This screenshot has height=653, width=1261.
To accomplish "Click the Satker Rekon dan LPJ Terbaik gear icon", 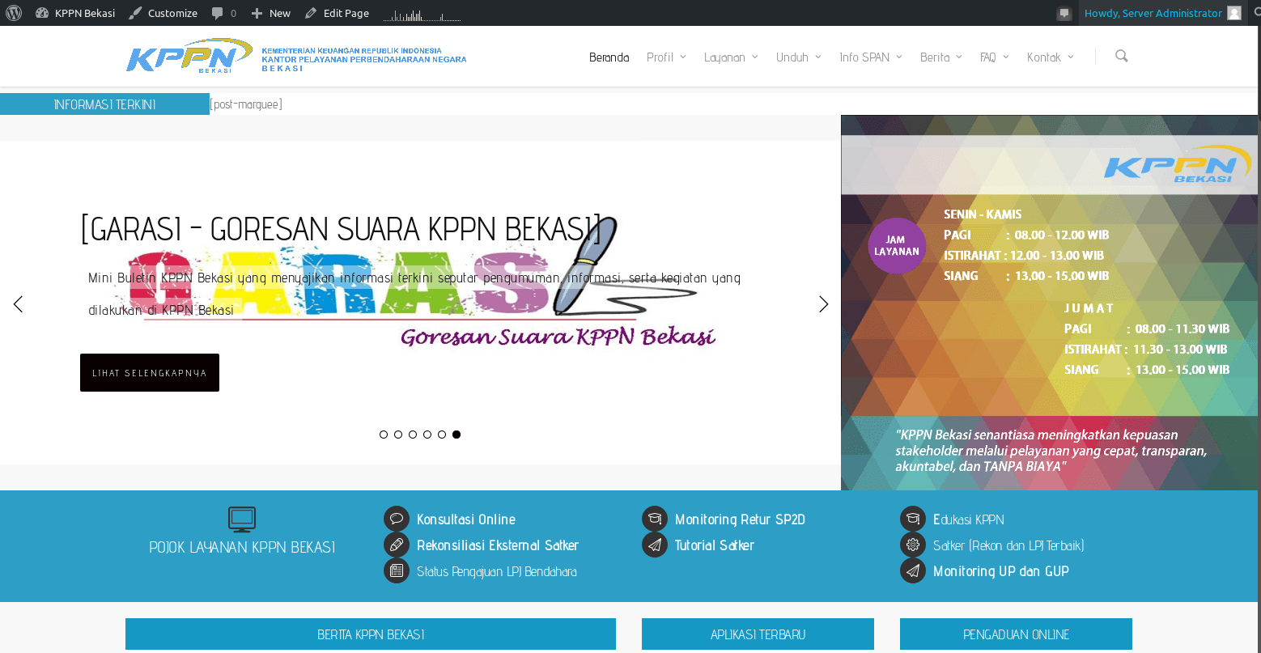I will (913, 545).
